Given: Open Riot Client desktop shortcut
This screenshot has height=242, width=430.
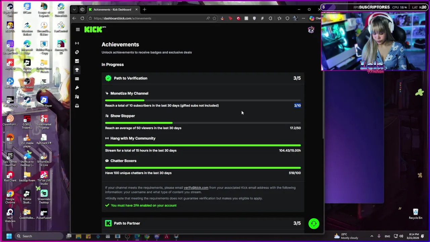Looking at the screenshot, I should point(10,177).
